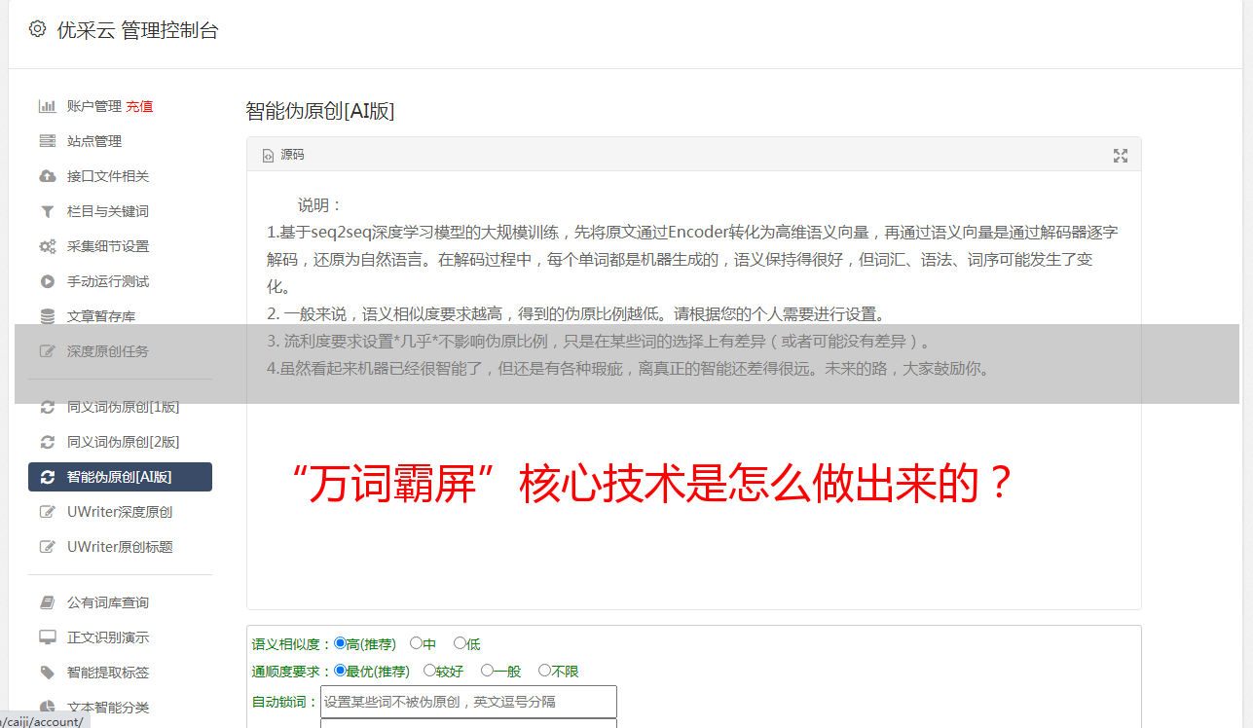Go to UWriter深度原创 page

120,512
